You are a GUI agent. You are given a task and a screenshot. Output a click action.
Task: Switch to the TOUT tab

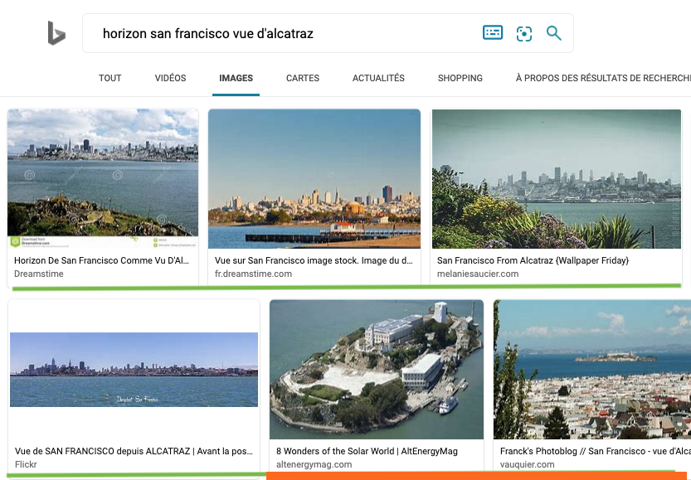pos(109,78)
